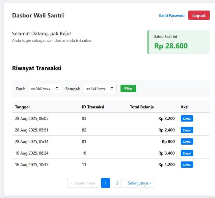Open calendar picker icon in Sampai date field
Viewport: 215px width, 198px height.
pyautogui.click(x=112, y=89)
